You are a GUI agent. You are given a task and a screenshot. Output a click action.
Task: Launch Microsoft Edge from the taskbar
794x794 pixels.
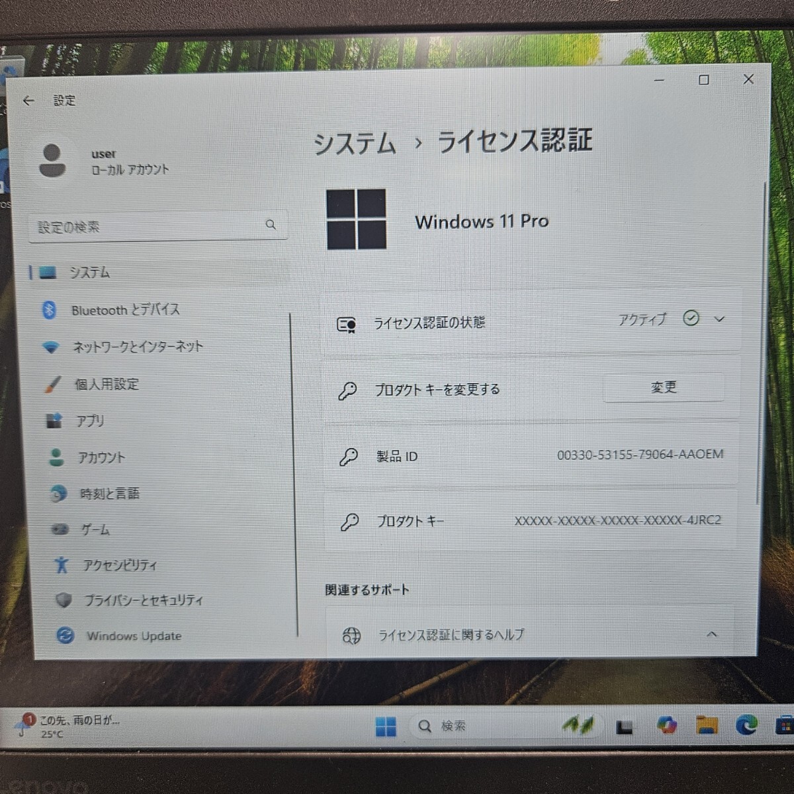(747, 726)
